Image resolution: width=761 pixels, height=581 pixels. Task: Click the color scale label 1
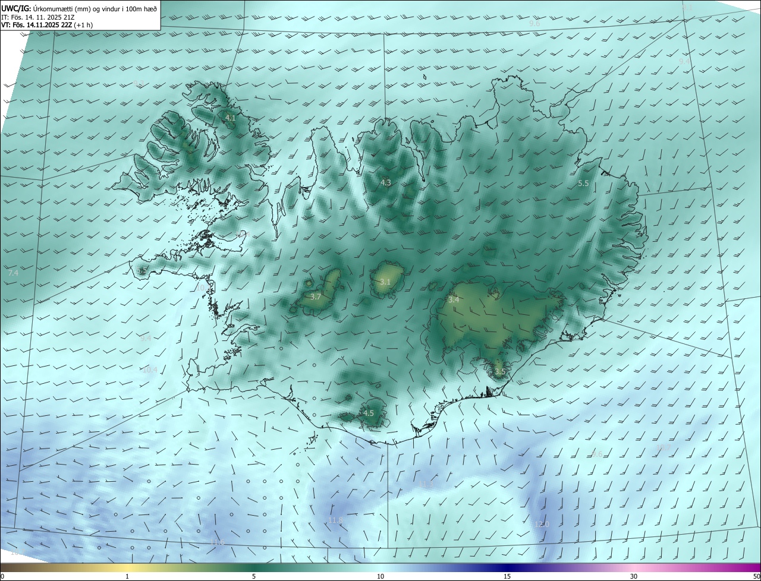(127, 576)
